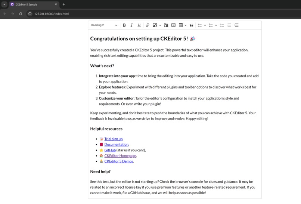The width and height of the screenshot is (301, 204).
Task: Select the CKEditor 5 Sample browser tab
Action: point(34,4)
